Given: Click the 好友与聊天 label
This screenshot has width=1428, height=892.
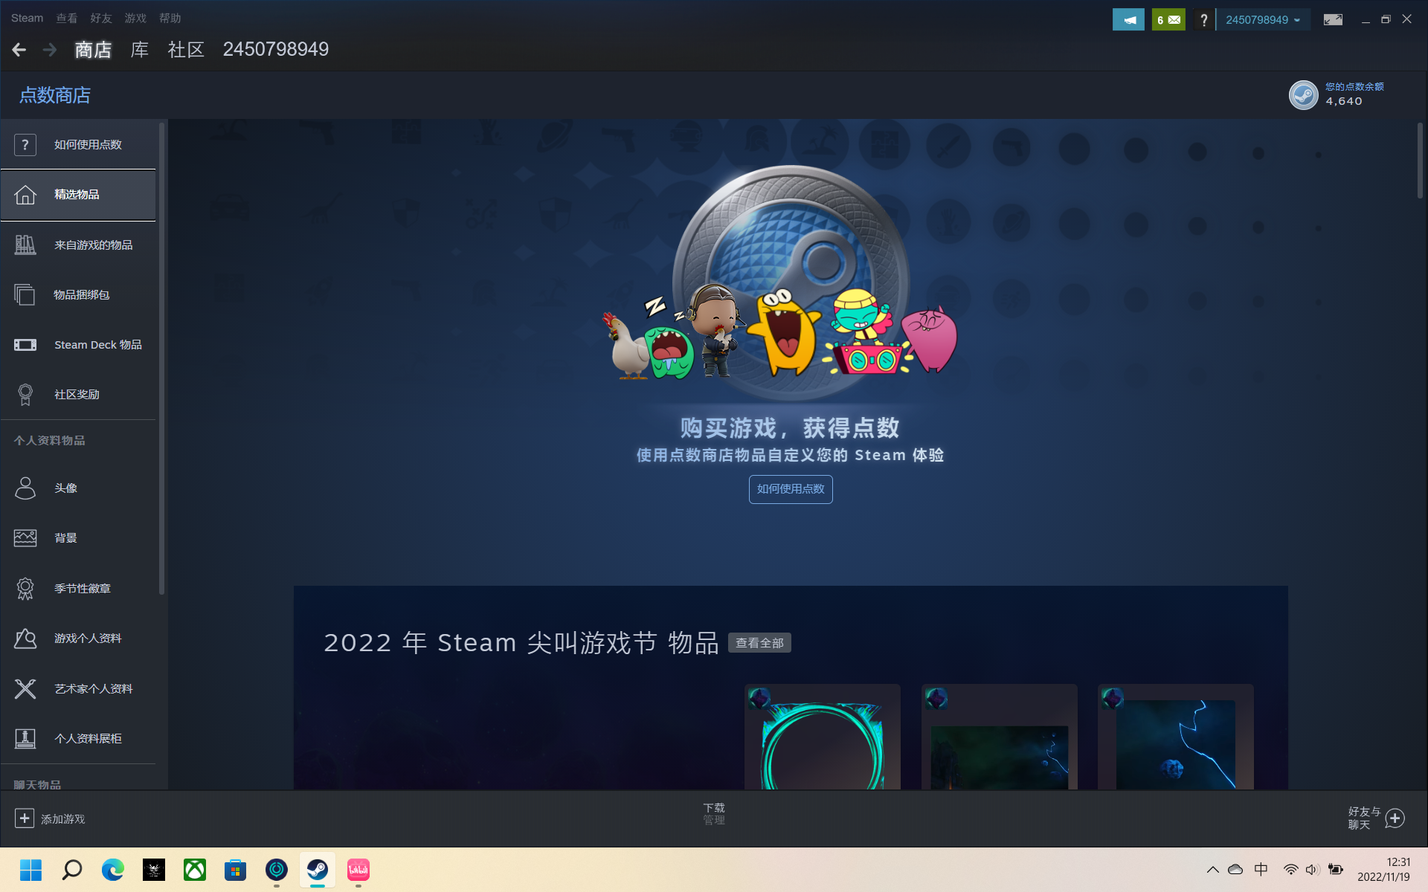Looking at the screenshot, I should 1364,818.
